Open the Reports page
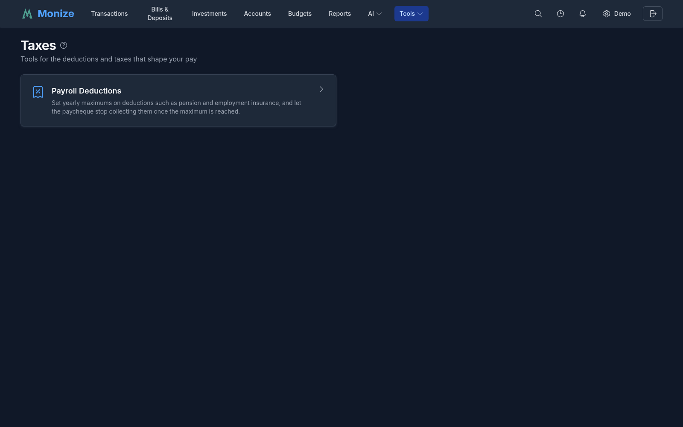This screenshot has height=427, width=683. tap(340, 14)
